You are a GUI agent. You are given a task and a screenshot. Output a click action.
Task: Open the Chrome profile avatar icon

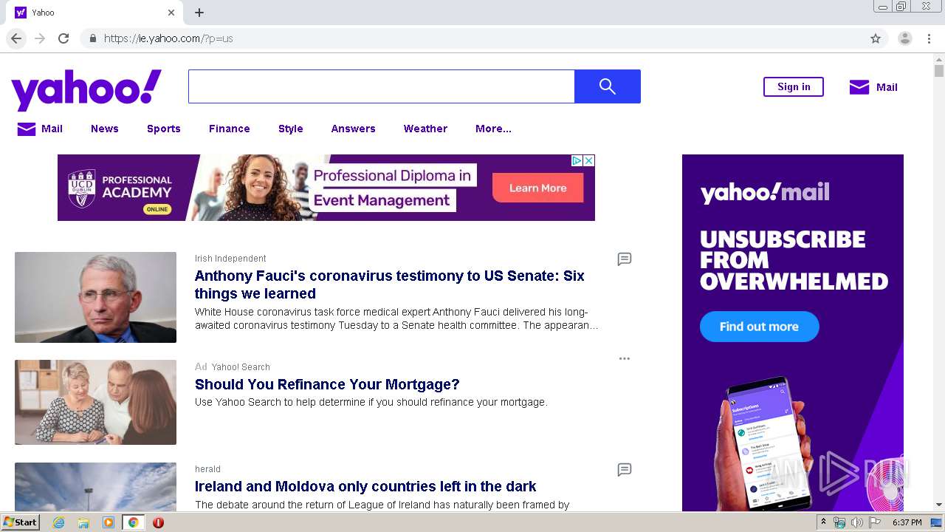(x=905, y=38)
